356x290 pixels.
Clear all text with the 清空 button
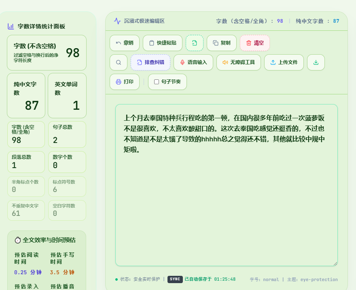(x=255, y=43)
